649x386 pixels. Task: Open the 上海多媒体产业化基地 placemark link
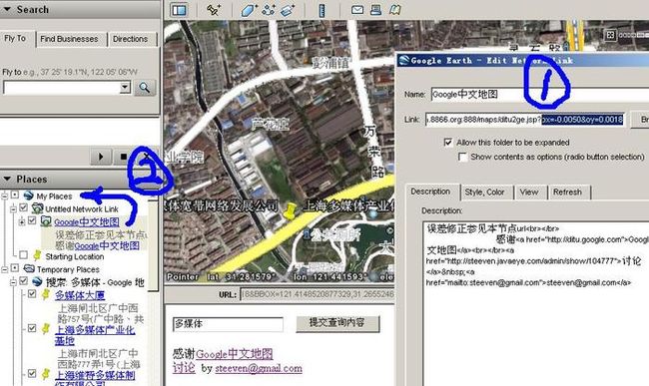95,335
